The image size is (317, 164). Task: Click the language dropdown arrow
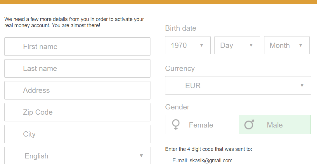(x=141, y=156)
